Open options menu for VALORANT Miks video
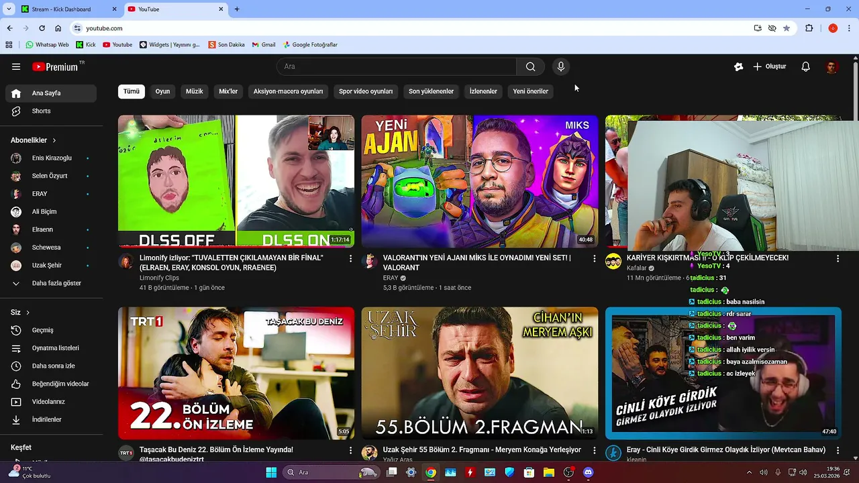The height and width of the screenshot is (483, 859). click(x=594, y=258)
